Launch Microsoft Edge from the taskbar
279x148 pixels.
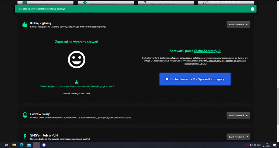(21, 145)
